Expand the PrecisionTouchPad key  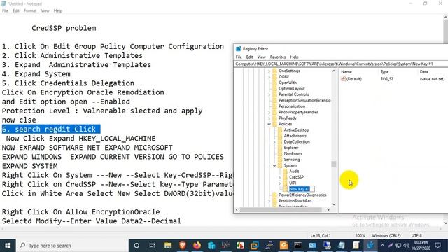(x=269, y=201)
